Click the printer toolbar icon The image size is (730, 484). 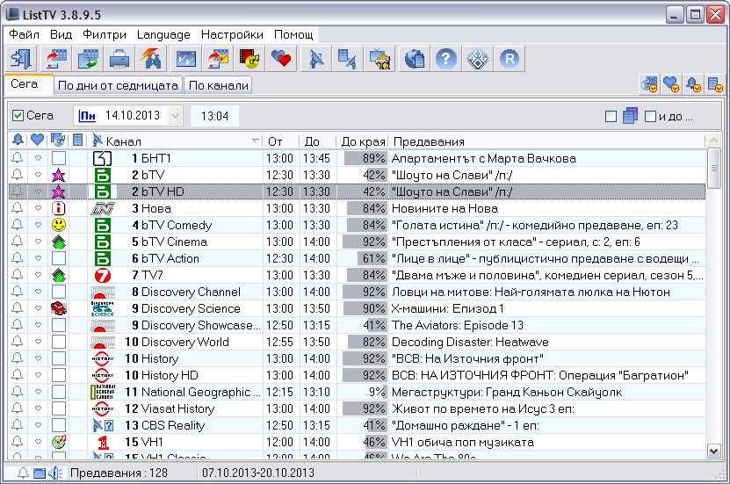(x=119, y=59)
